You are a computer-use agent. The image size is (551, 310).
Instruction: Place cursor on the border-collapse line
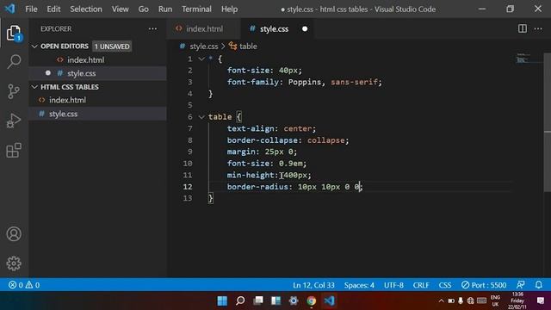288,140
